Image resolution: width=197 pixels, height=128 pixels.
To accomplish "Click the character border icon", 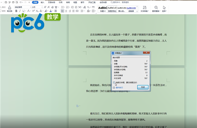I will coord(56,11).
